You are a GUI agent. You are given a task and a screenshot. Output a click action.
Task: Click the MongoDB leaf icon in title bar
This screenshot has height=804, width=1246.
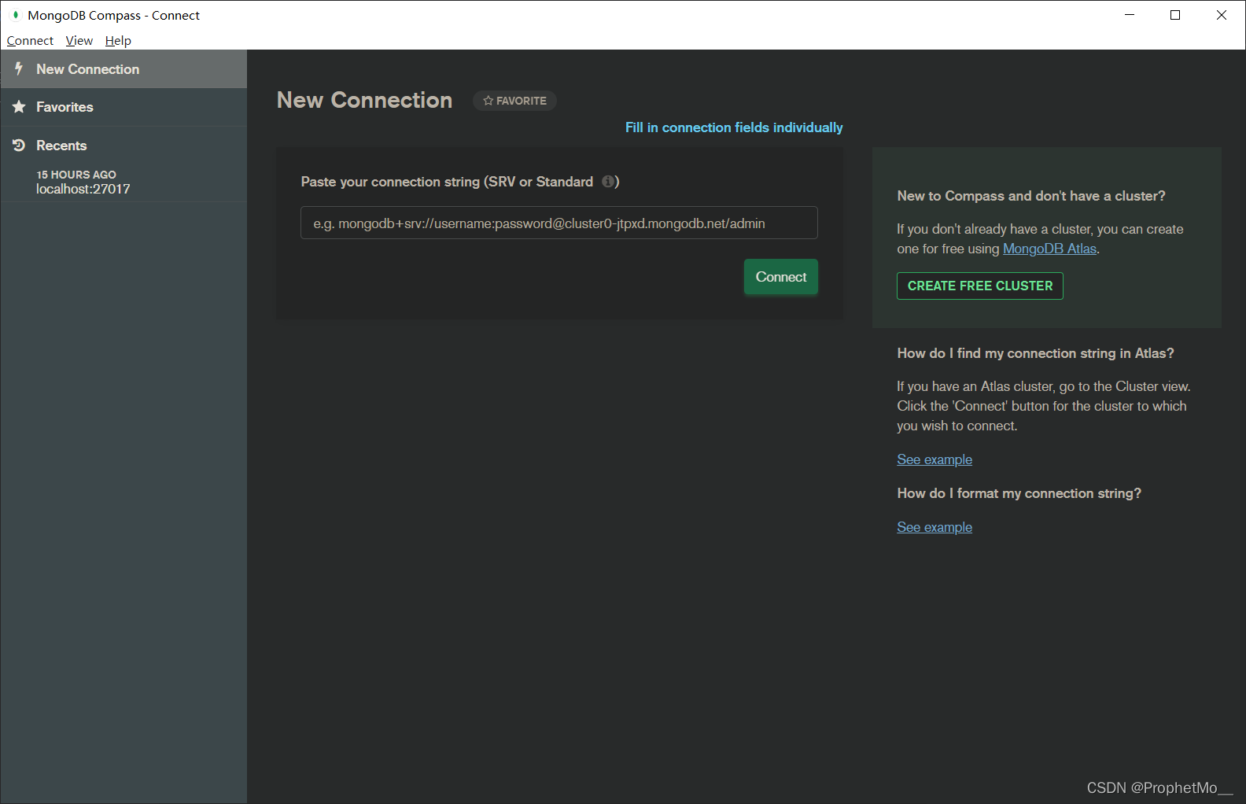pyautogui.click(x=15, y=15)
